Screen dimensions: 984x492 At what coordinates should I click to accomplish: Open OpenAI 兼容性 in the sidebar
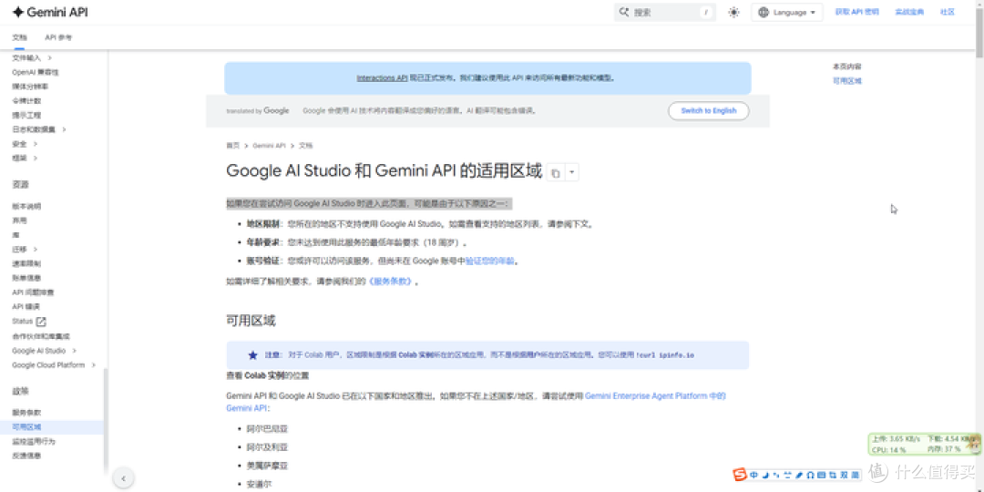36,72
